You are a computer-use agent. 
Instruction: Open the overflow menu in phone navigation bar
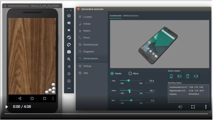(x=53, y=98)
